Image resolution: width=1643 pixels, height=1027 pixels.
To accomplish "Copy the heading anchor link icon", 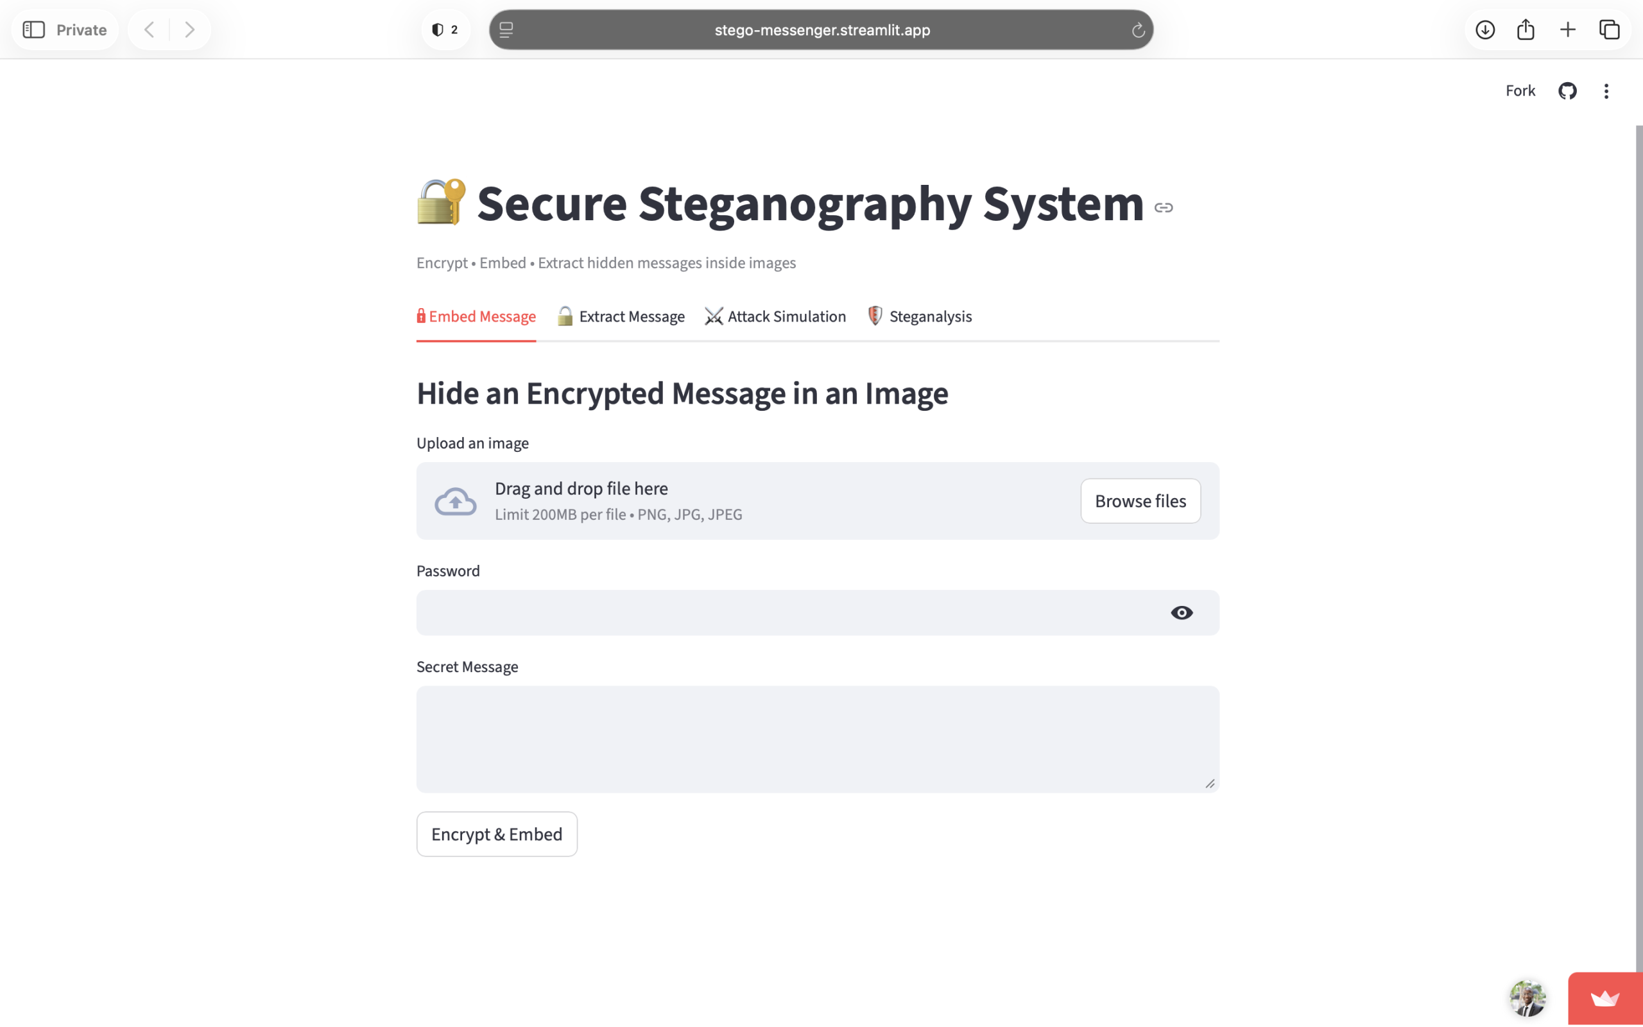I will pyautogui.click(x=1164, y=208).
